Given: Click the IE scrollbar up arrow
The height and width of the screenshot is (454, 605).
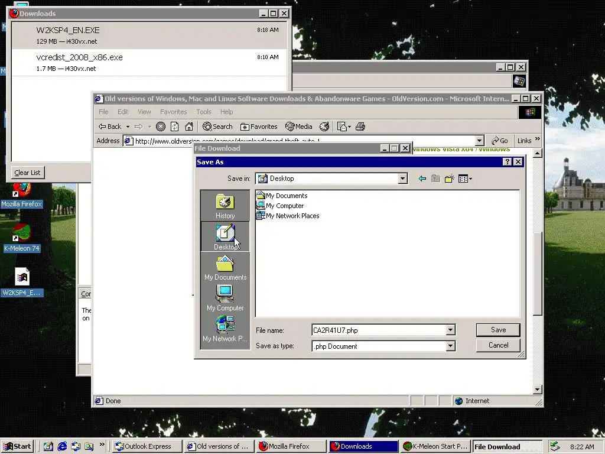Looking at the screenshot, I should [x=538, y=153].
